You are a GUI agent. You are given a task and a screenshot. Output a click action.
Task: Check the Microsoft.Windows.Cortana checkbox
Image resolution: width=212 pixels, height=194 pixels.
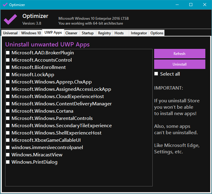8,111
